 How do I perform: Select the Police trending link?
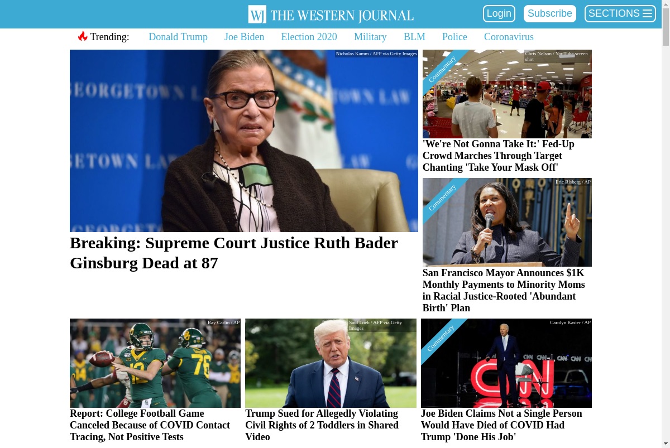point(454,37)
